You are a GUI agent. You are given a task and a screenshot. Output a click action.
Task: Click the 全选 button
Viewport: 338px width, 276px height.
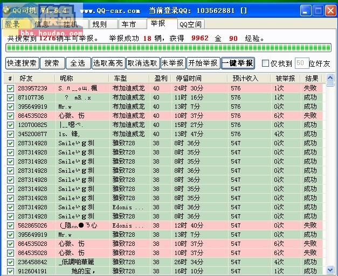click(x=78, y=63)
